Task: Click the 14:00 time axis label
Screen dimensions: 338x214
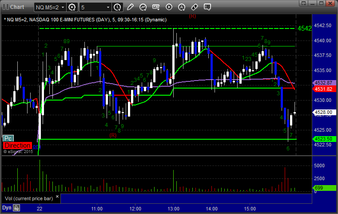Action: click(212, 209)
